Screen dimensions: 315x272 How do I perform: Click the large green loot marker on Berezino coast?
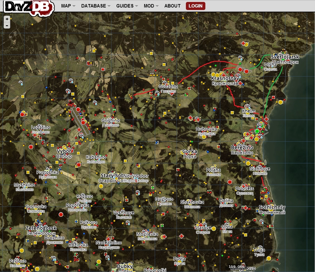click(257, 131)
